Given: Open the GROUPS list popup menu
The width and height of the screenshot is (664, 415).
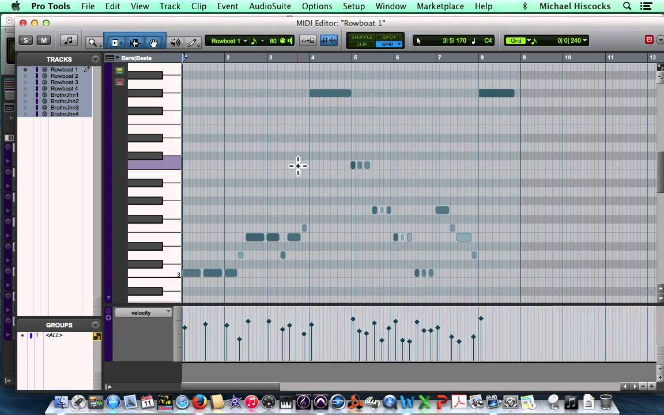Looking at the screenshot, I should (x=95, y=325).
